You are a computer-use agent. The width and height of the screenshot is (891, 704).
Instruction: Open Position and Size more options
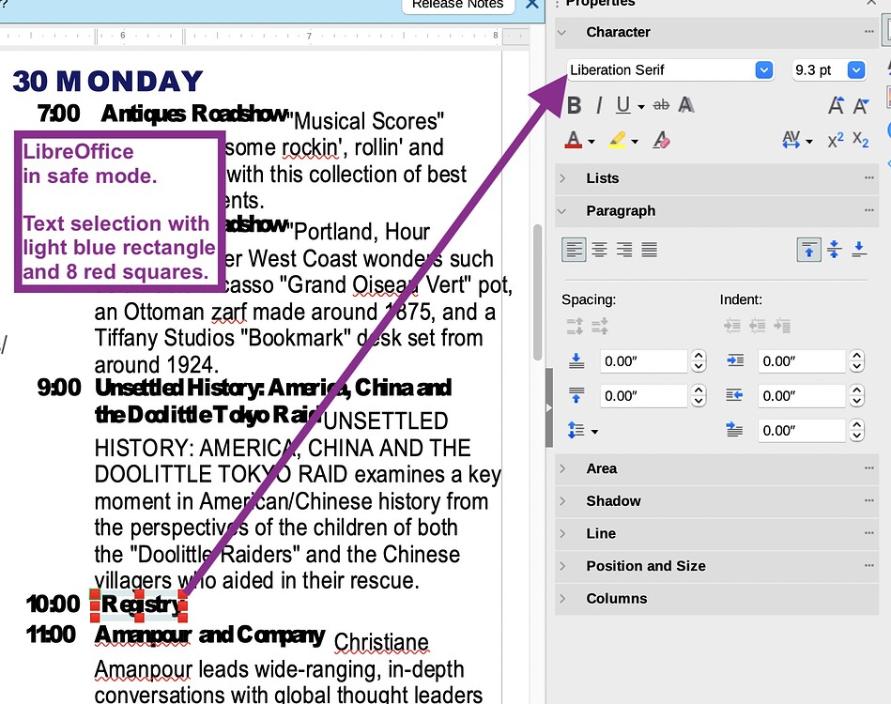tap(868, 566)
